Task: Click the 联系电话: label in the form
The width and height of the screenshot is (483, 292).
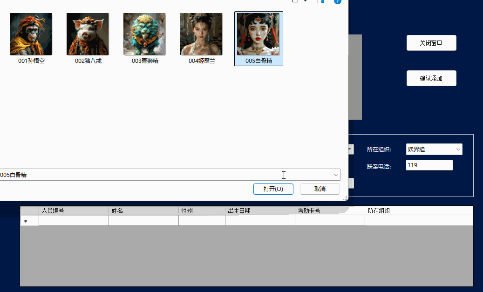Action: click(x=379, y=167)
